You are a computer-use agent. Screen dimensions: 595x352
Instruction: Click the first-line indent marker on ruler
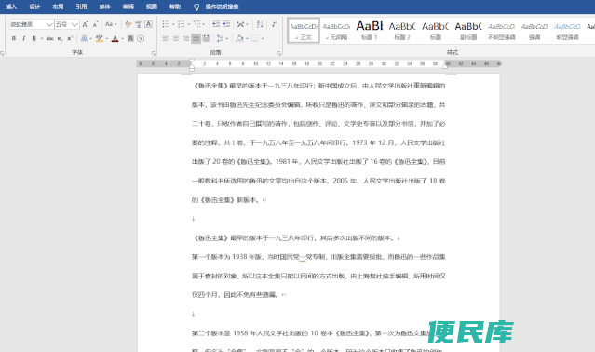192,61
